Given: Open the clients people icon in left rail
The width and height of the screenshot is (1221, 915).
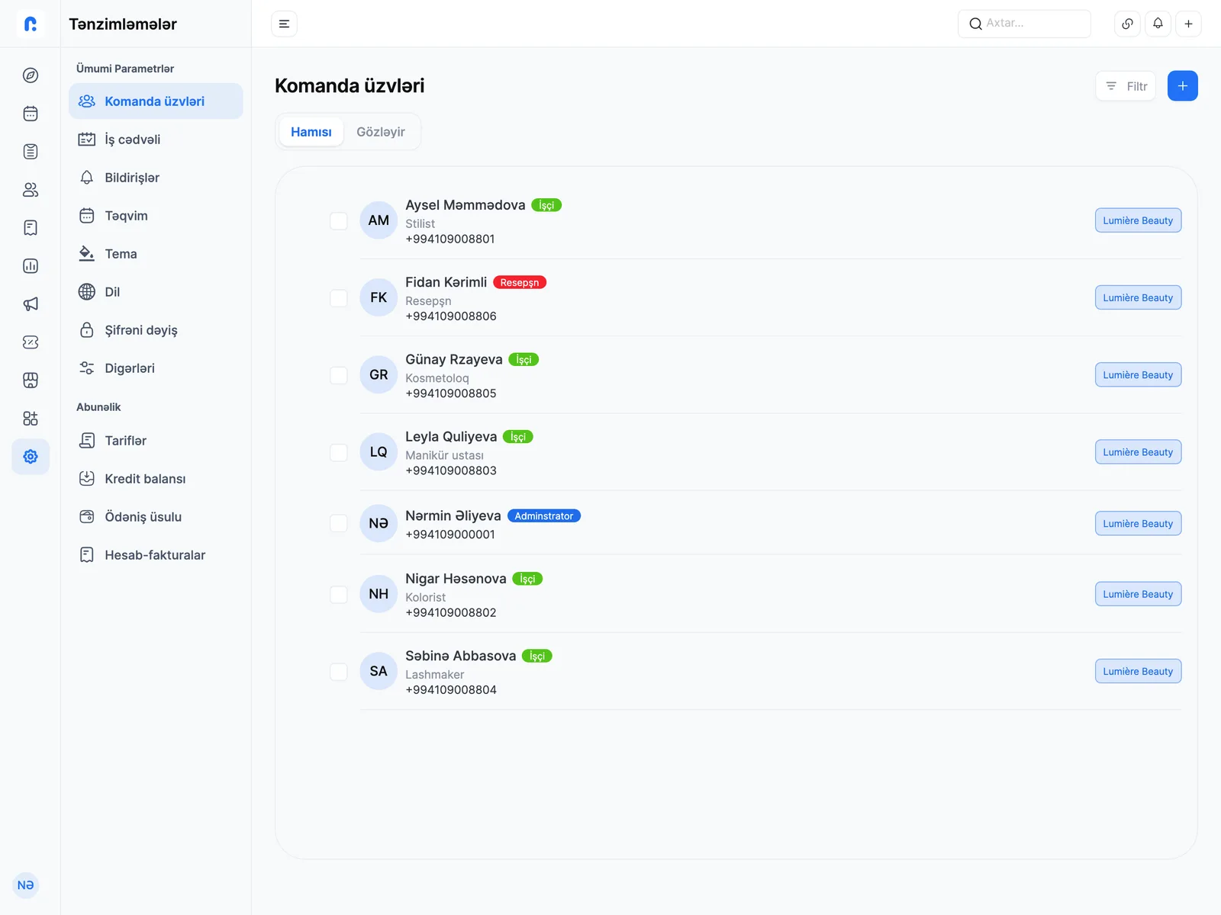Looking at the screenshot, I should tap(31, 190).
